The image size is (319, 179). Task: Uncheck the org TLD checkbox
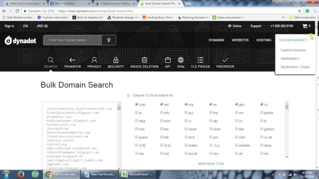tap(186, 104)
